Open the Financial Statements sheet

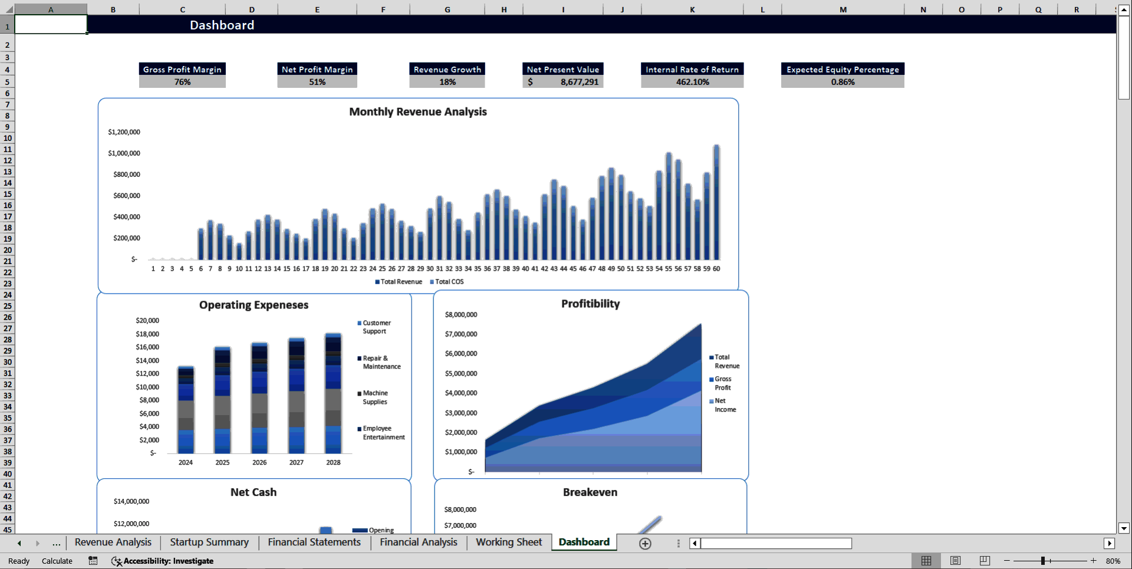(x=314, y=542)
